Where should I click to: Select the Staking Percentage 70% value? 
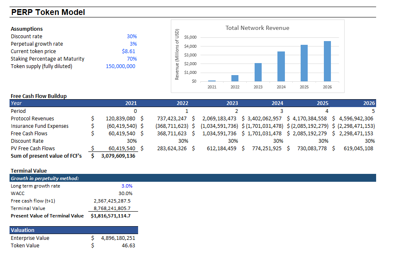(132, 59)
